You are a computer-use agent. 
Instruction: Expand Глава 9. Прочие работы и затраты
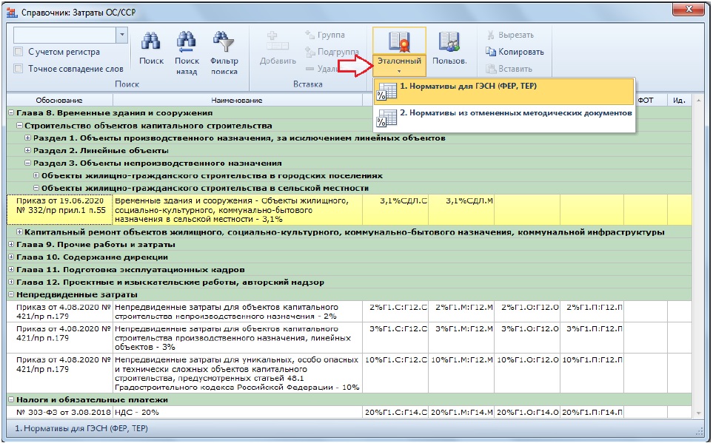tap(11, 245)
